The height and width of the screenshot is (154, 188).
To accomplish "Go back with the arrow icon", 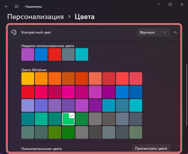I will click(x=6, y=6).
